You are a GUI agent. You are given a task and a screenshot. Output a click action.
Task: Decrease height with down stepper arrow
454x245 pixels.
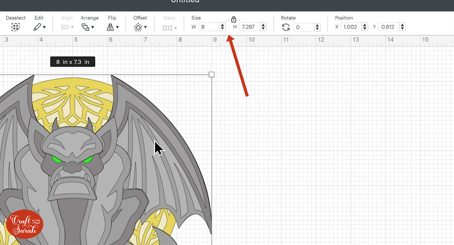point(263,29)
